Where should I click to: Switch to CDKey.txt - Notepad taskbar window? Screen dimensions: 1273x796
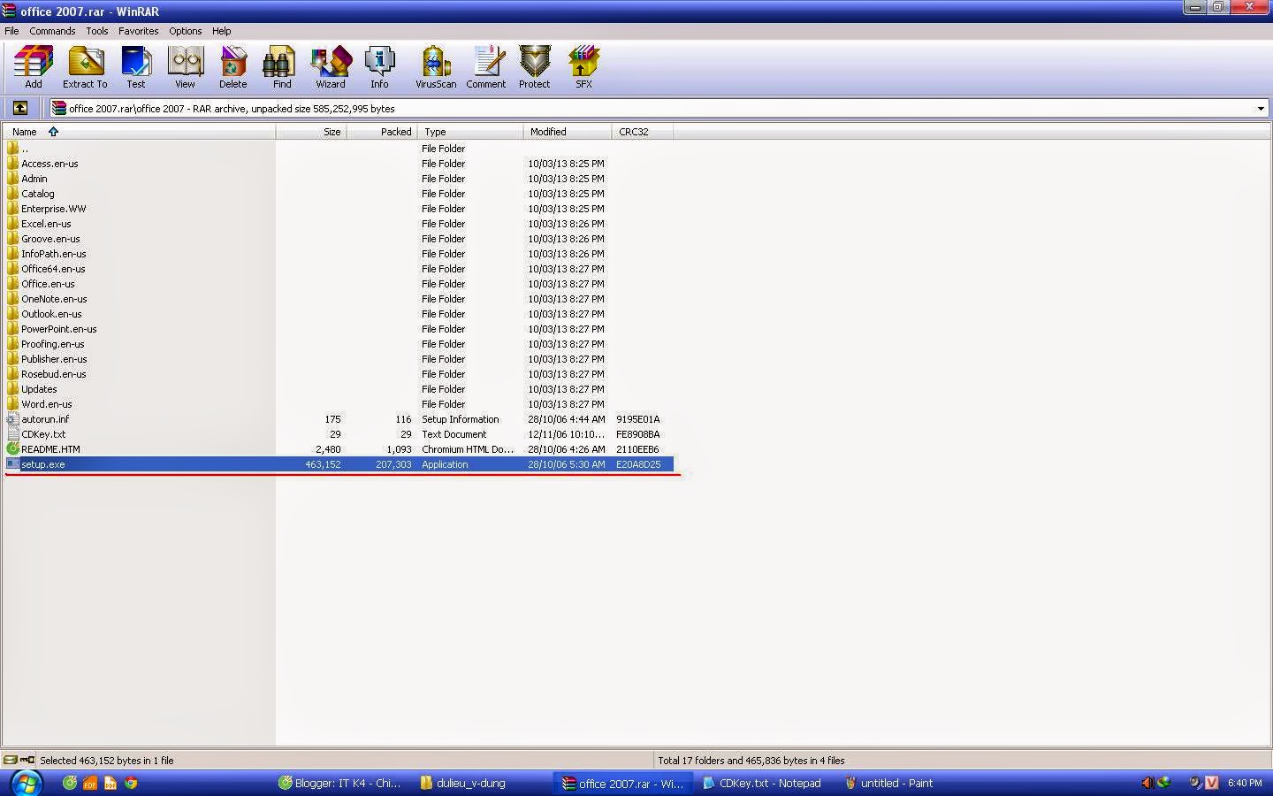(x=763, y=783)
